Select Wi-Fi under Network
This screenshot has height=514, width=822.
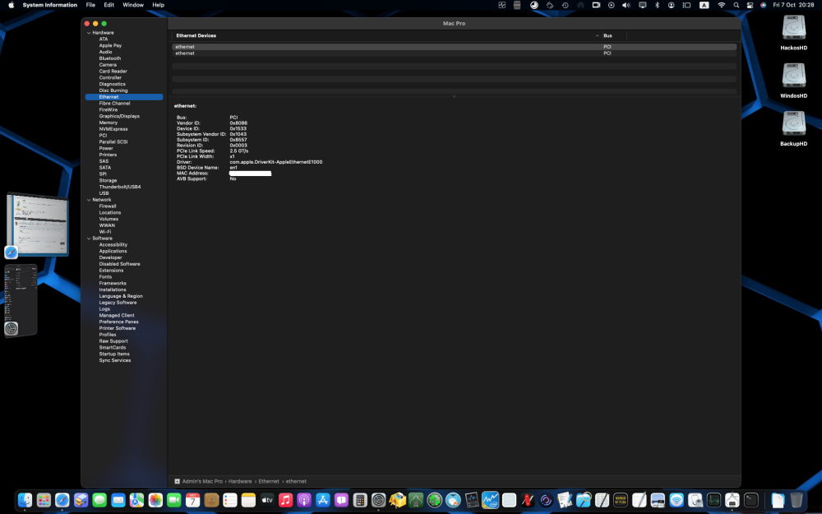click(x=105, y=232)
